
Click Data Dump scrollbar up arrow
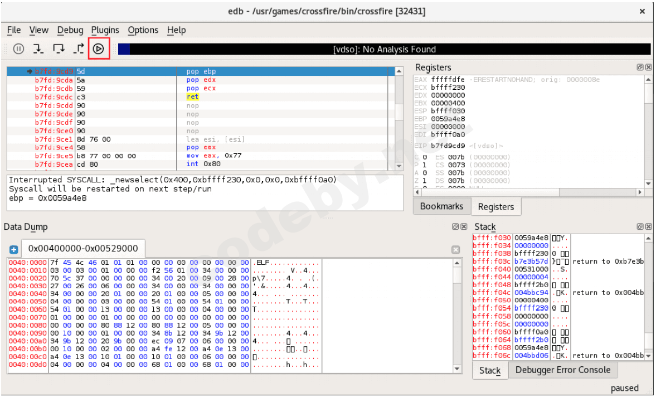coord(457,263)
